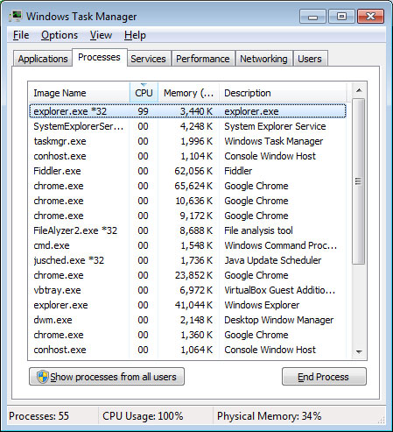The height and width of the screenshot is (432, 393).
Task: Click the vertical scrollbar thumb
Action: [x=358, y=181]
